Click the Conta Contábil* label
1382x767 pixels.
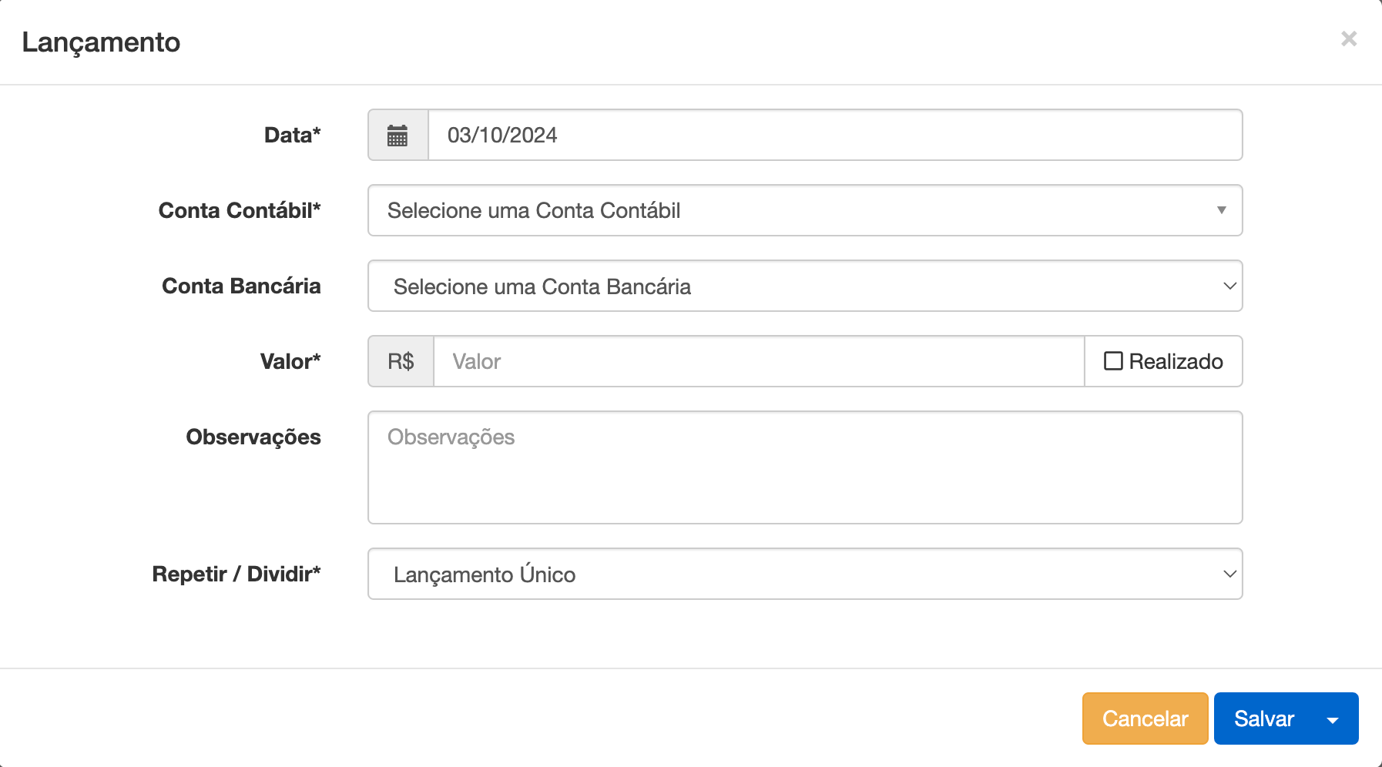[x=240, y=210]
